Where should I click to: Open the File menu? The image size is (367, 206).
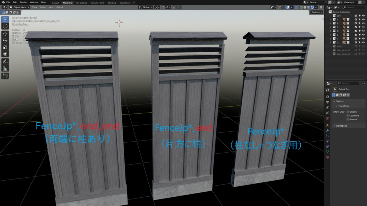click(8, 3)
